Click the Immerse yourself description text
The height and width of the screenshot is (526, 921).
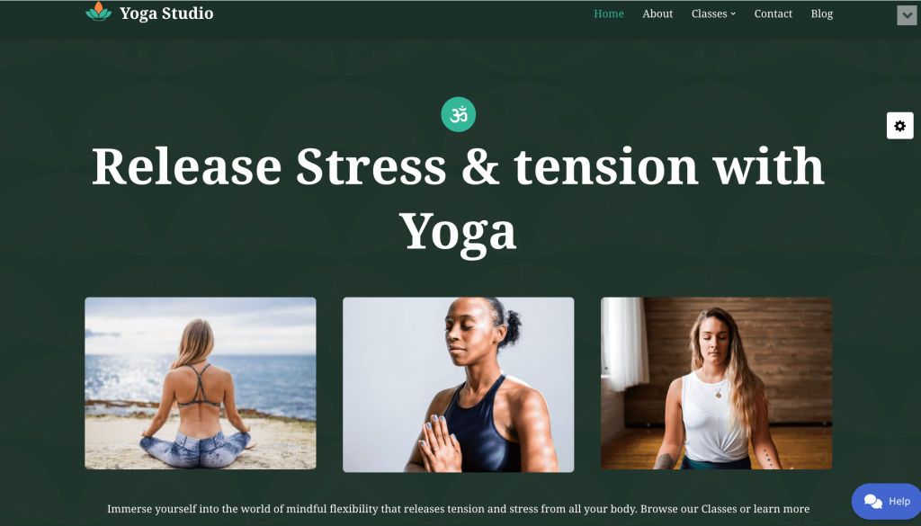(458, 509)
